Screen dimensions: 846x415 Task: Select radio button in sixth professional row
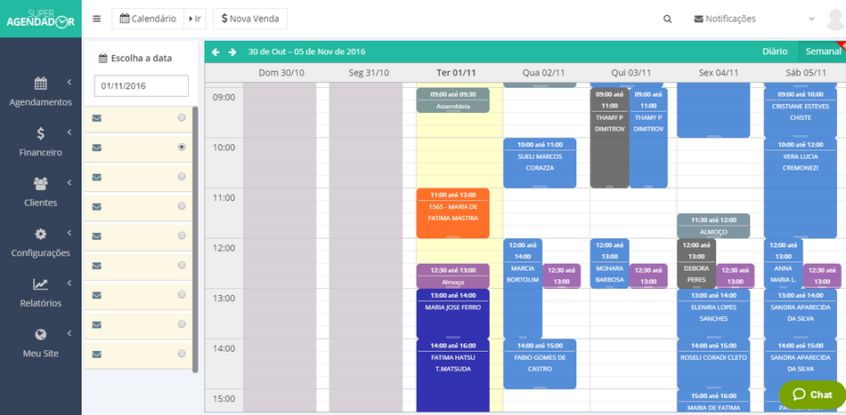pyautogui.click(x=182, y=265)
